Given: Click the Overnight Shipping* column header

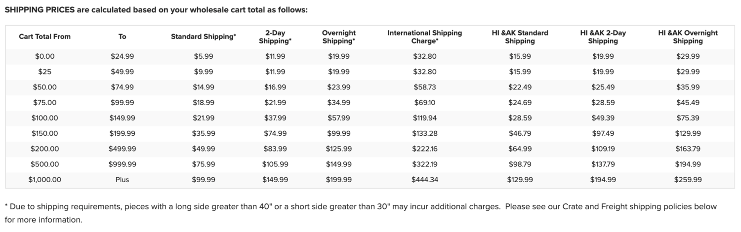Looking at the screenshot, I should [x=339, y=37].
